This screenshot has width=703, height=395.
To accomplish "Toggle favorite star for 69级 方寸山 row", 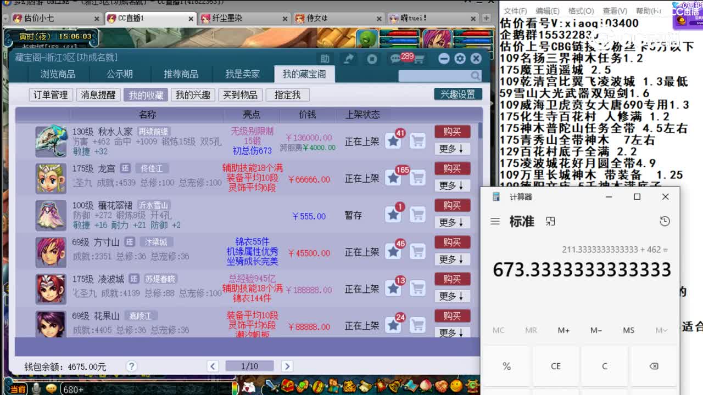I will click(x=393, y=251).
